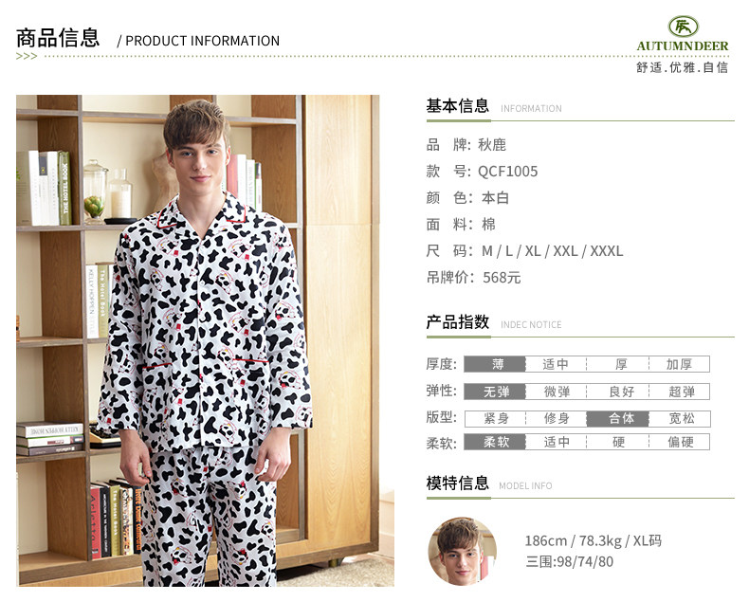This screenshot has height=602, width=749.
Task: Select the 适中 thickness option
Action: (x=556, y=364)
